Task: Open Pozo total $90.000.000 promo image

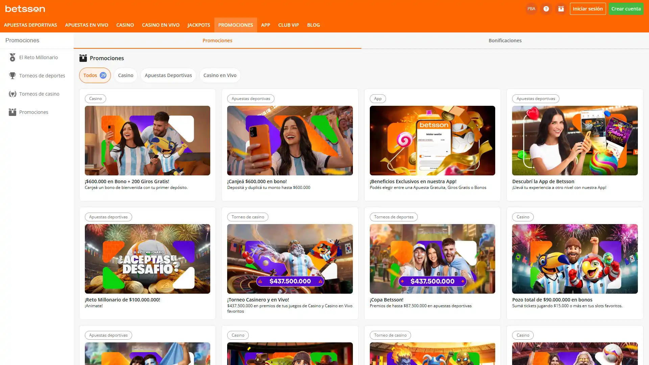Action: click(x=575, y=259)
